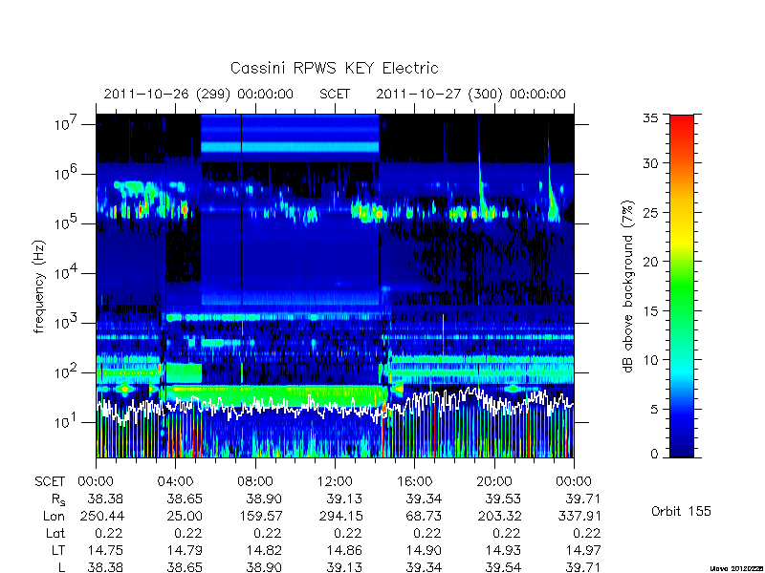This screenshot has width=765, height=573.
Task: Click the 20:00 time axis label
Action: tap(494, 481)
